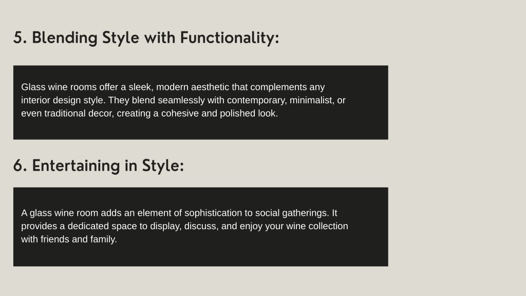
Task: Click the heading "6. Entertaining in Style:"
Action: pyautogui.click(x=99, y=166)
